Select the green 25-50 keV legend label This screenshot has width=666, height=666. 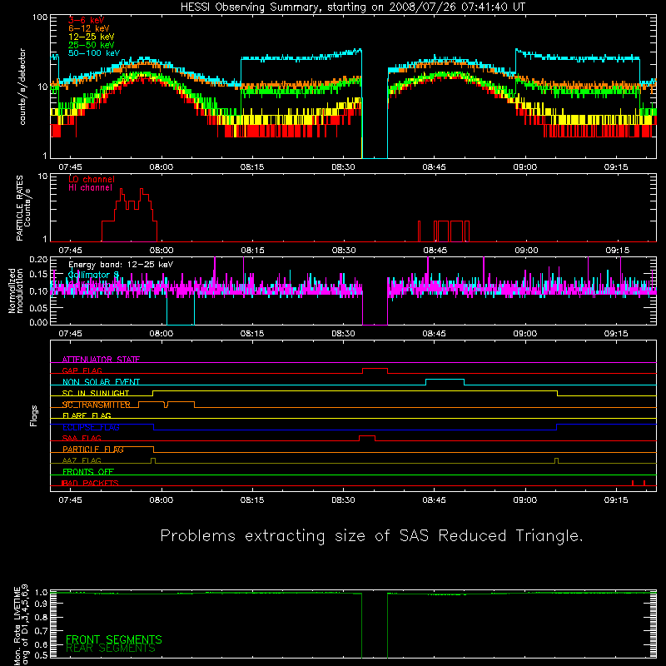tap(92, 45)
